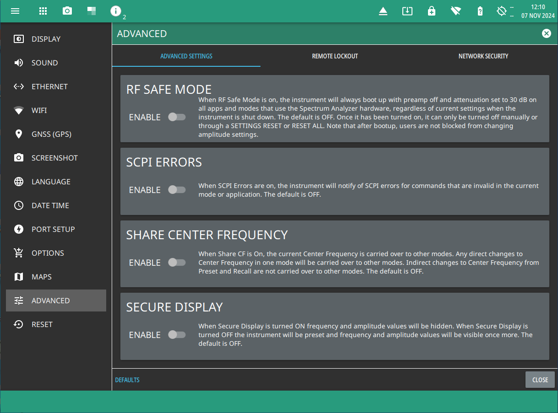Open Ethernet settings in the sidebar
Image resolution: width=558 pixels, height=413 pixels.
49,86
